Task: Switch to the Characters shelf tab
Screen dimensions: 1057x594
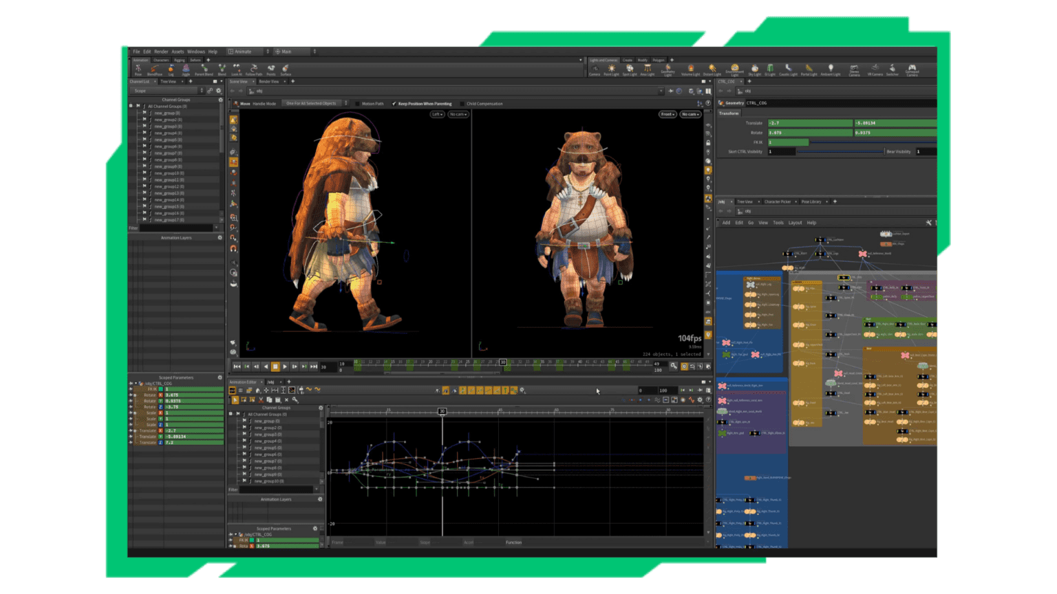Action: [160, 60]
